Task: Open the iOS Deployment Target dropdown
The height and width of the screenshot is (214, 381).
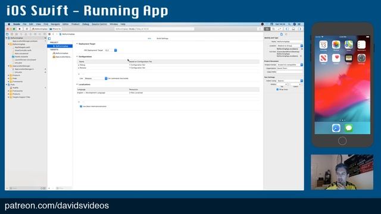Action: pos(111,50)
